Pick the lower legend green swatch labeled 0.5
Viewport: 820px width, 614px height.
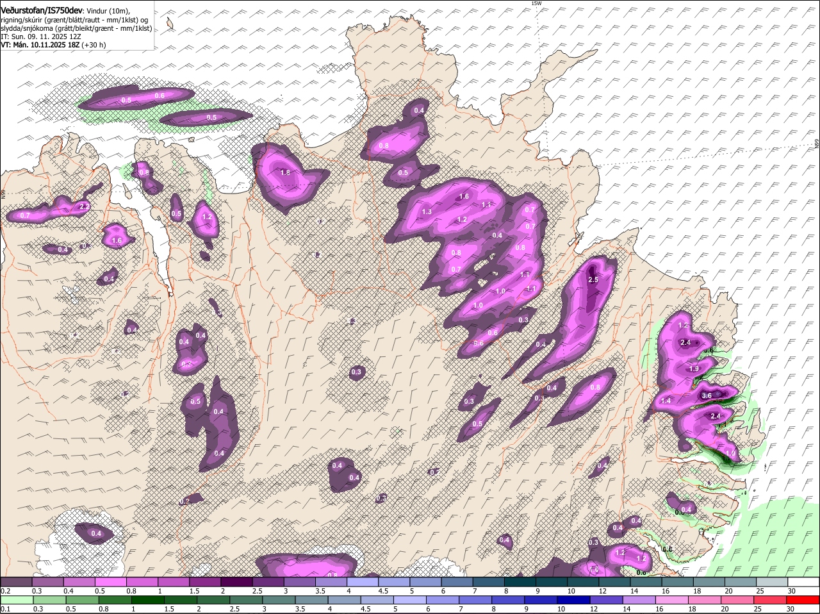83,600
